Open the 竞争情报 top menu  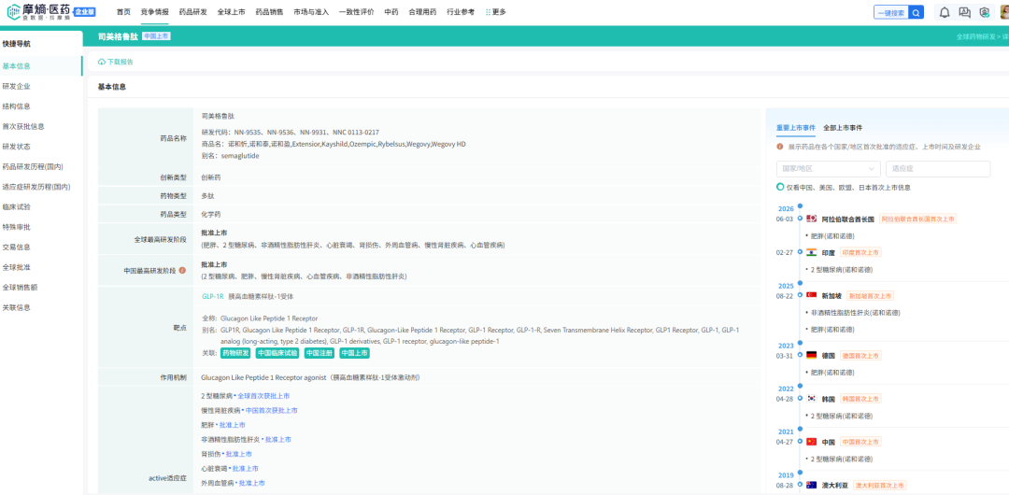(154, 12)
